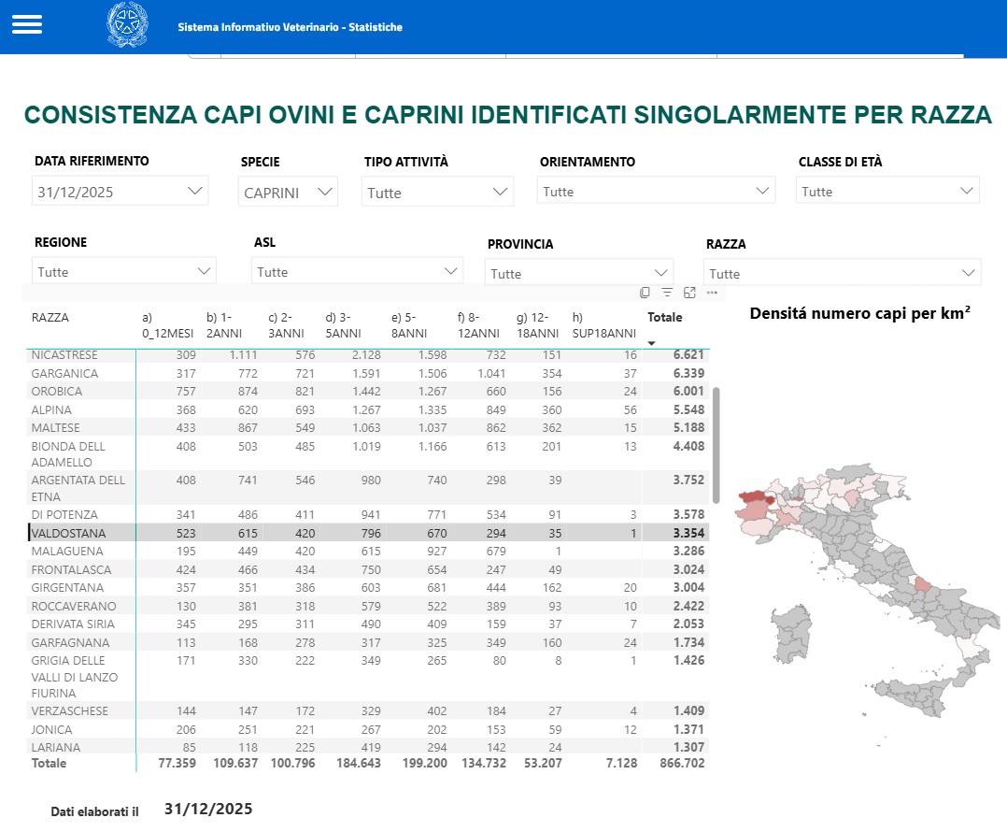Screen dimensions: 1007x832
Task: Sort by the h) SUP18ANNI column header
Action: click(604, 325)
